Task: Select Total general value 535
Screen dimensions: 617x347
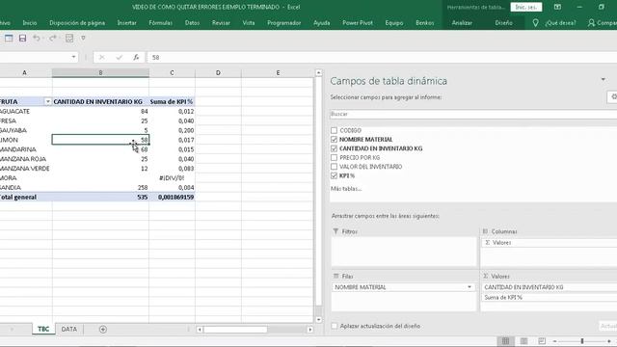Action: (x=100, y=197)
